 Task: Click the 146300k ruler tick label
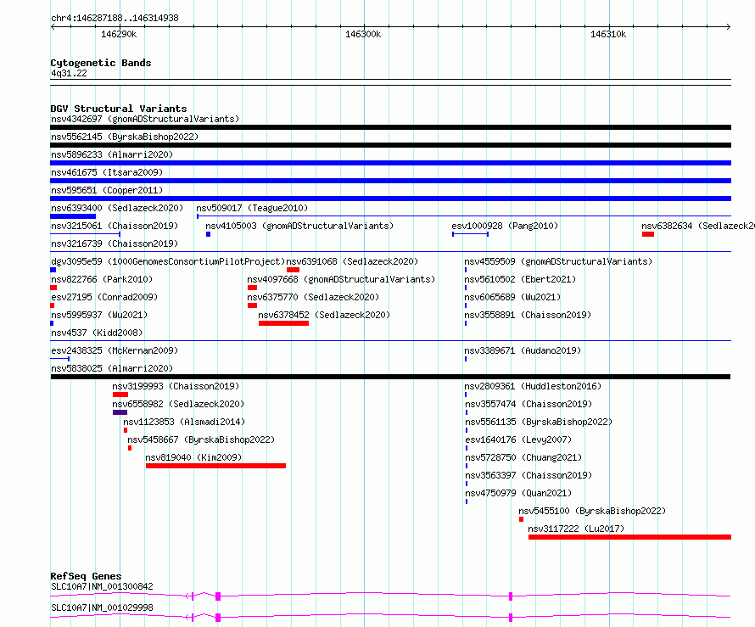click(x=363, y=34)
